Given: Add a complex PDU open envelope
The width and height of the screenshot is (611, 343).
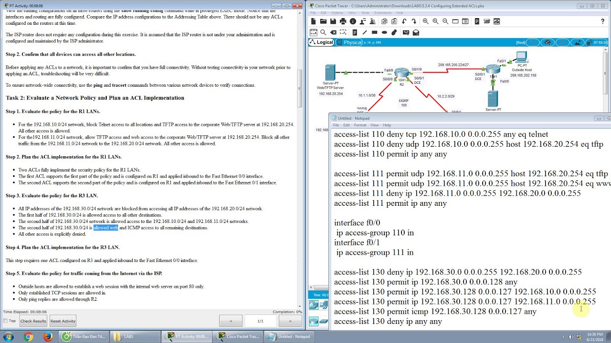Looking at the screenshot, I should 416,32.
